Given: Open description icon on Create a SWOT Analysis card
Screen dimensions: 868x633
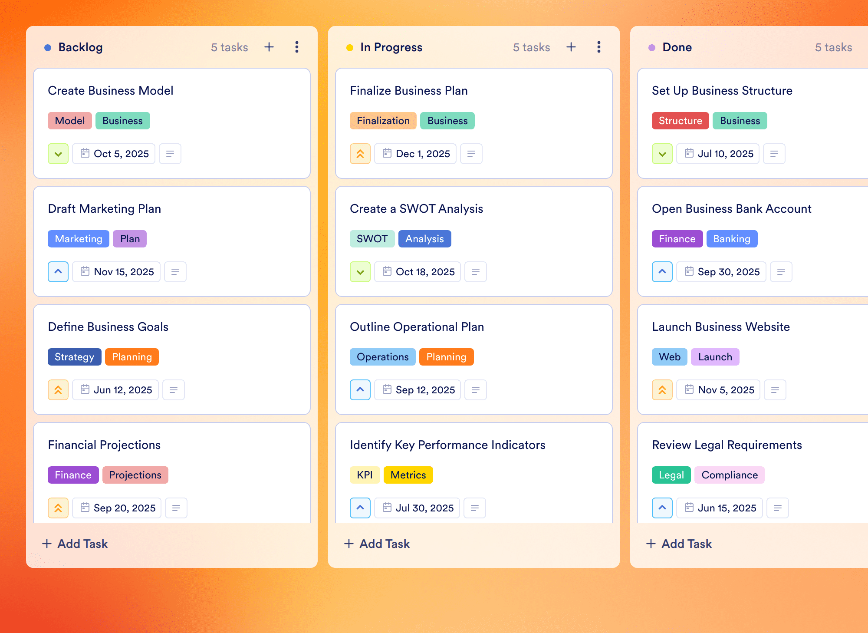Looking at the screenshot, I should pos(476,272).
